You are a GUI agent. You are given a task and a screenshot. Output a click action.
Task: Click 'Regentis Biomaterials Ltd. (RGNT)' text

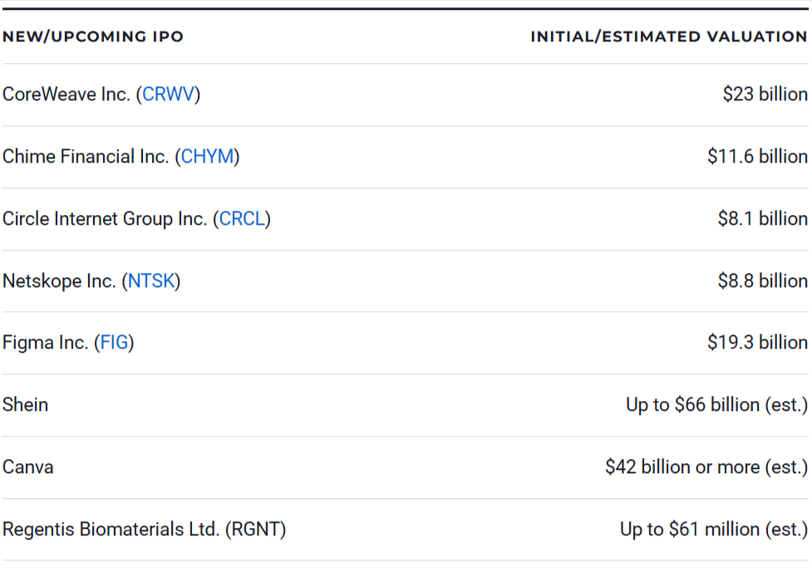[x=145, y=530]
